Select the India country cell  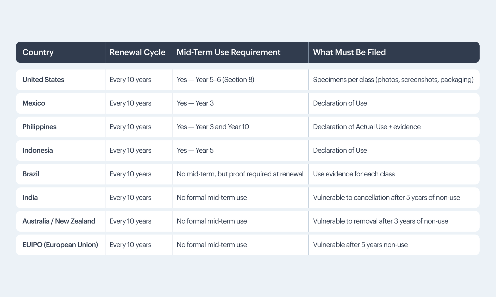click(x=30, y=197)
